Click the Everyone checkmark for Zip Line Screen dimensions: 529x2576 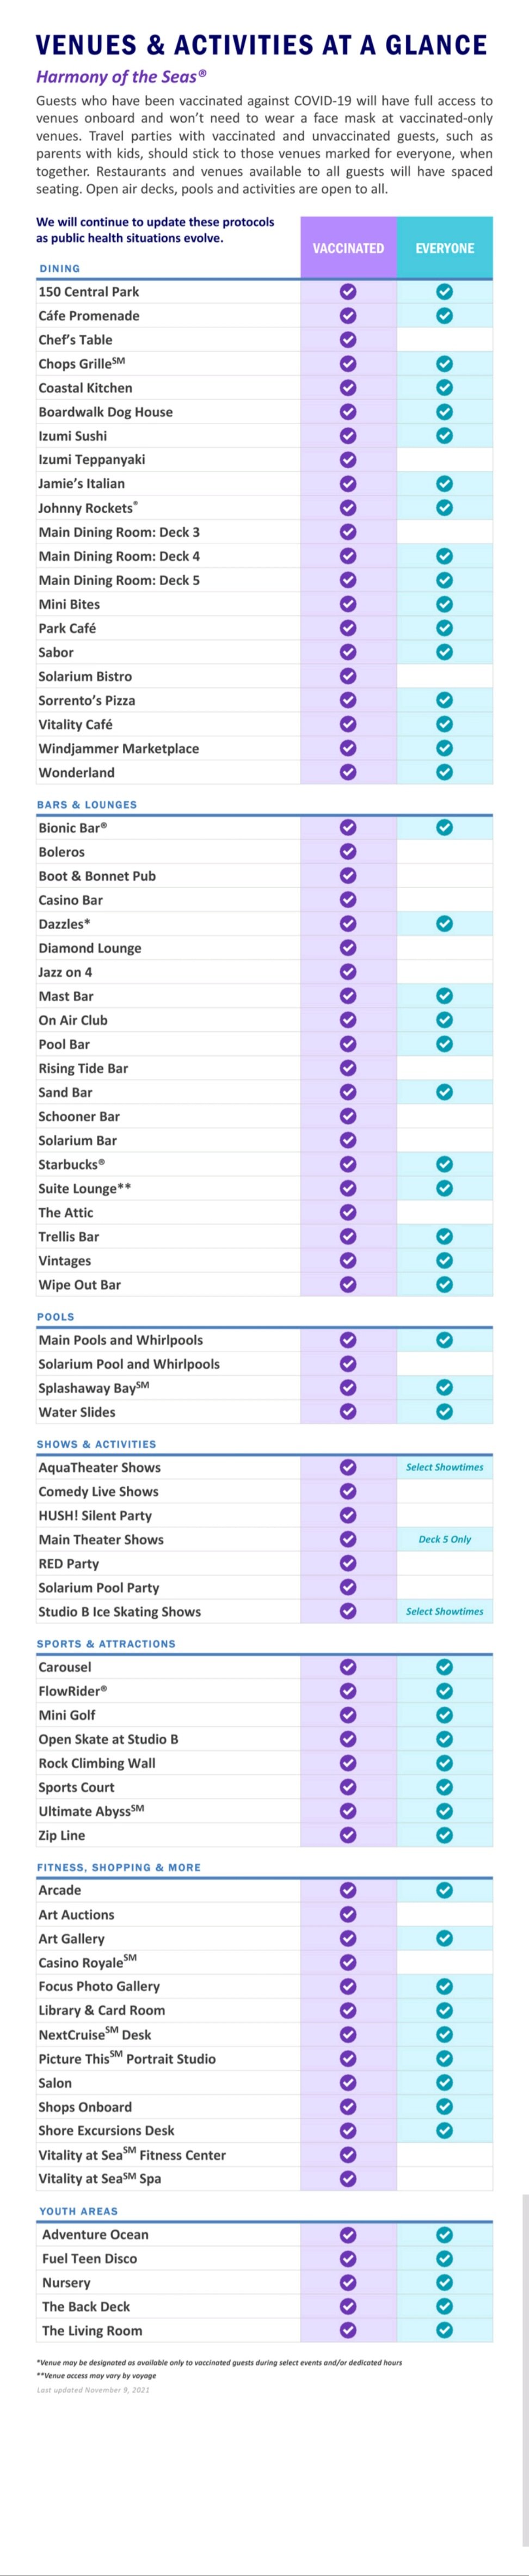click(445, 1834)
